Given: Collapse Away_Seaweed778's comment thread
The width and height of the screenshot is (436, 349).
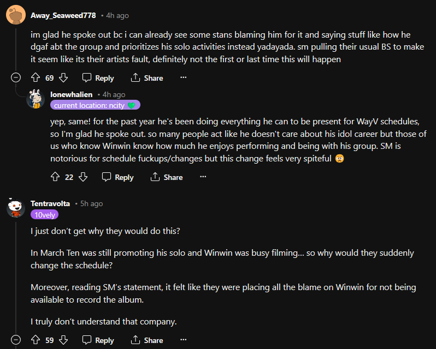Looking at the screenshot, I should (x=15, y=78).
